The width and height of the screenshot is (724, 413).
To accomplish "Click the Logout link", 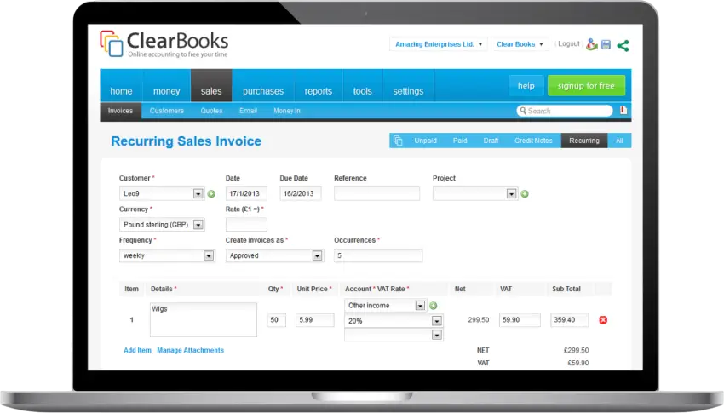I will point(568,43).
